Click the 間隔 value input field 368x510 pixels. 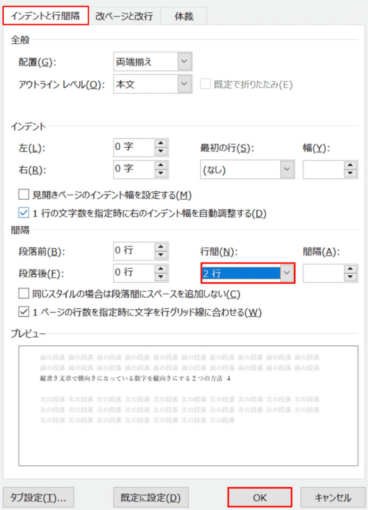pos(324,273)
